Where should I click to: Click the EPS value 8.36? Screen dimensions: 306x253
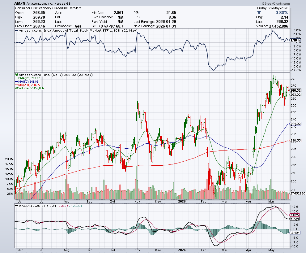(x=172, y=17)
